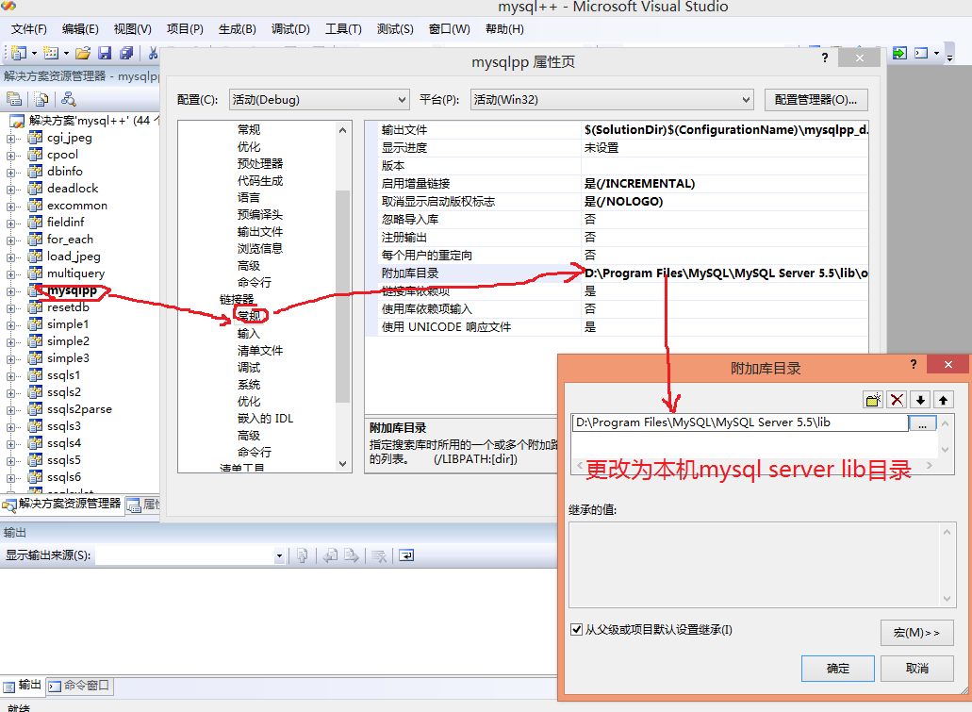Click the 宏(M)>> button
Viewport: 972px width, 712px height.
916,633
